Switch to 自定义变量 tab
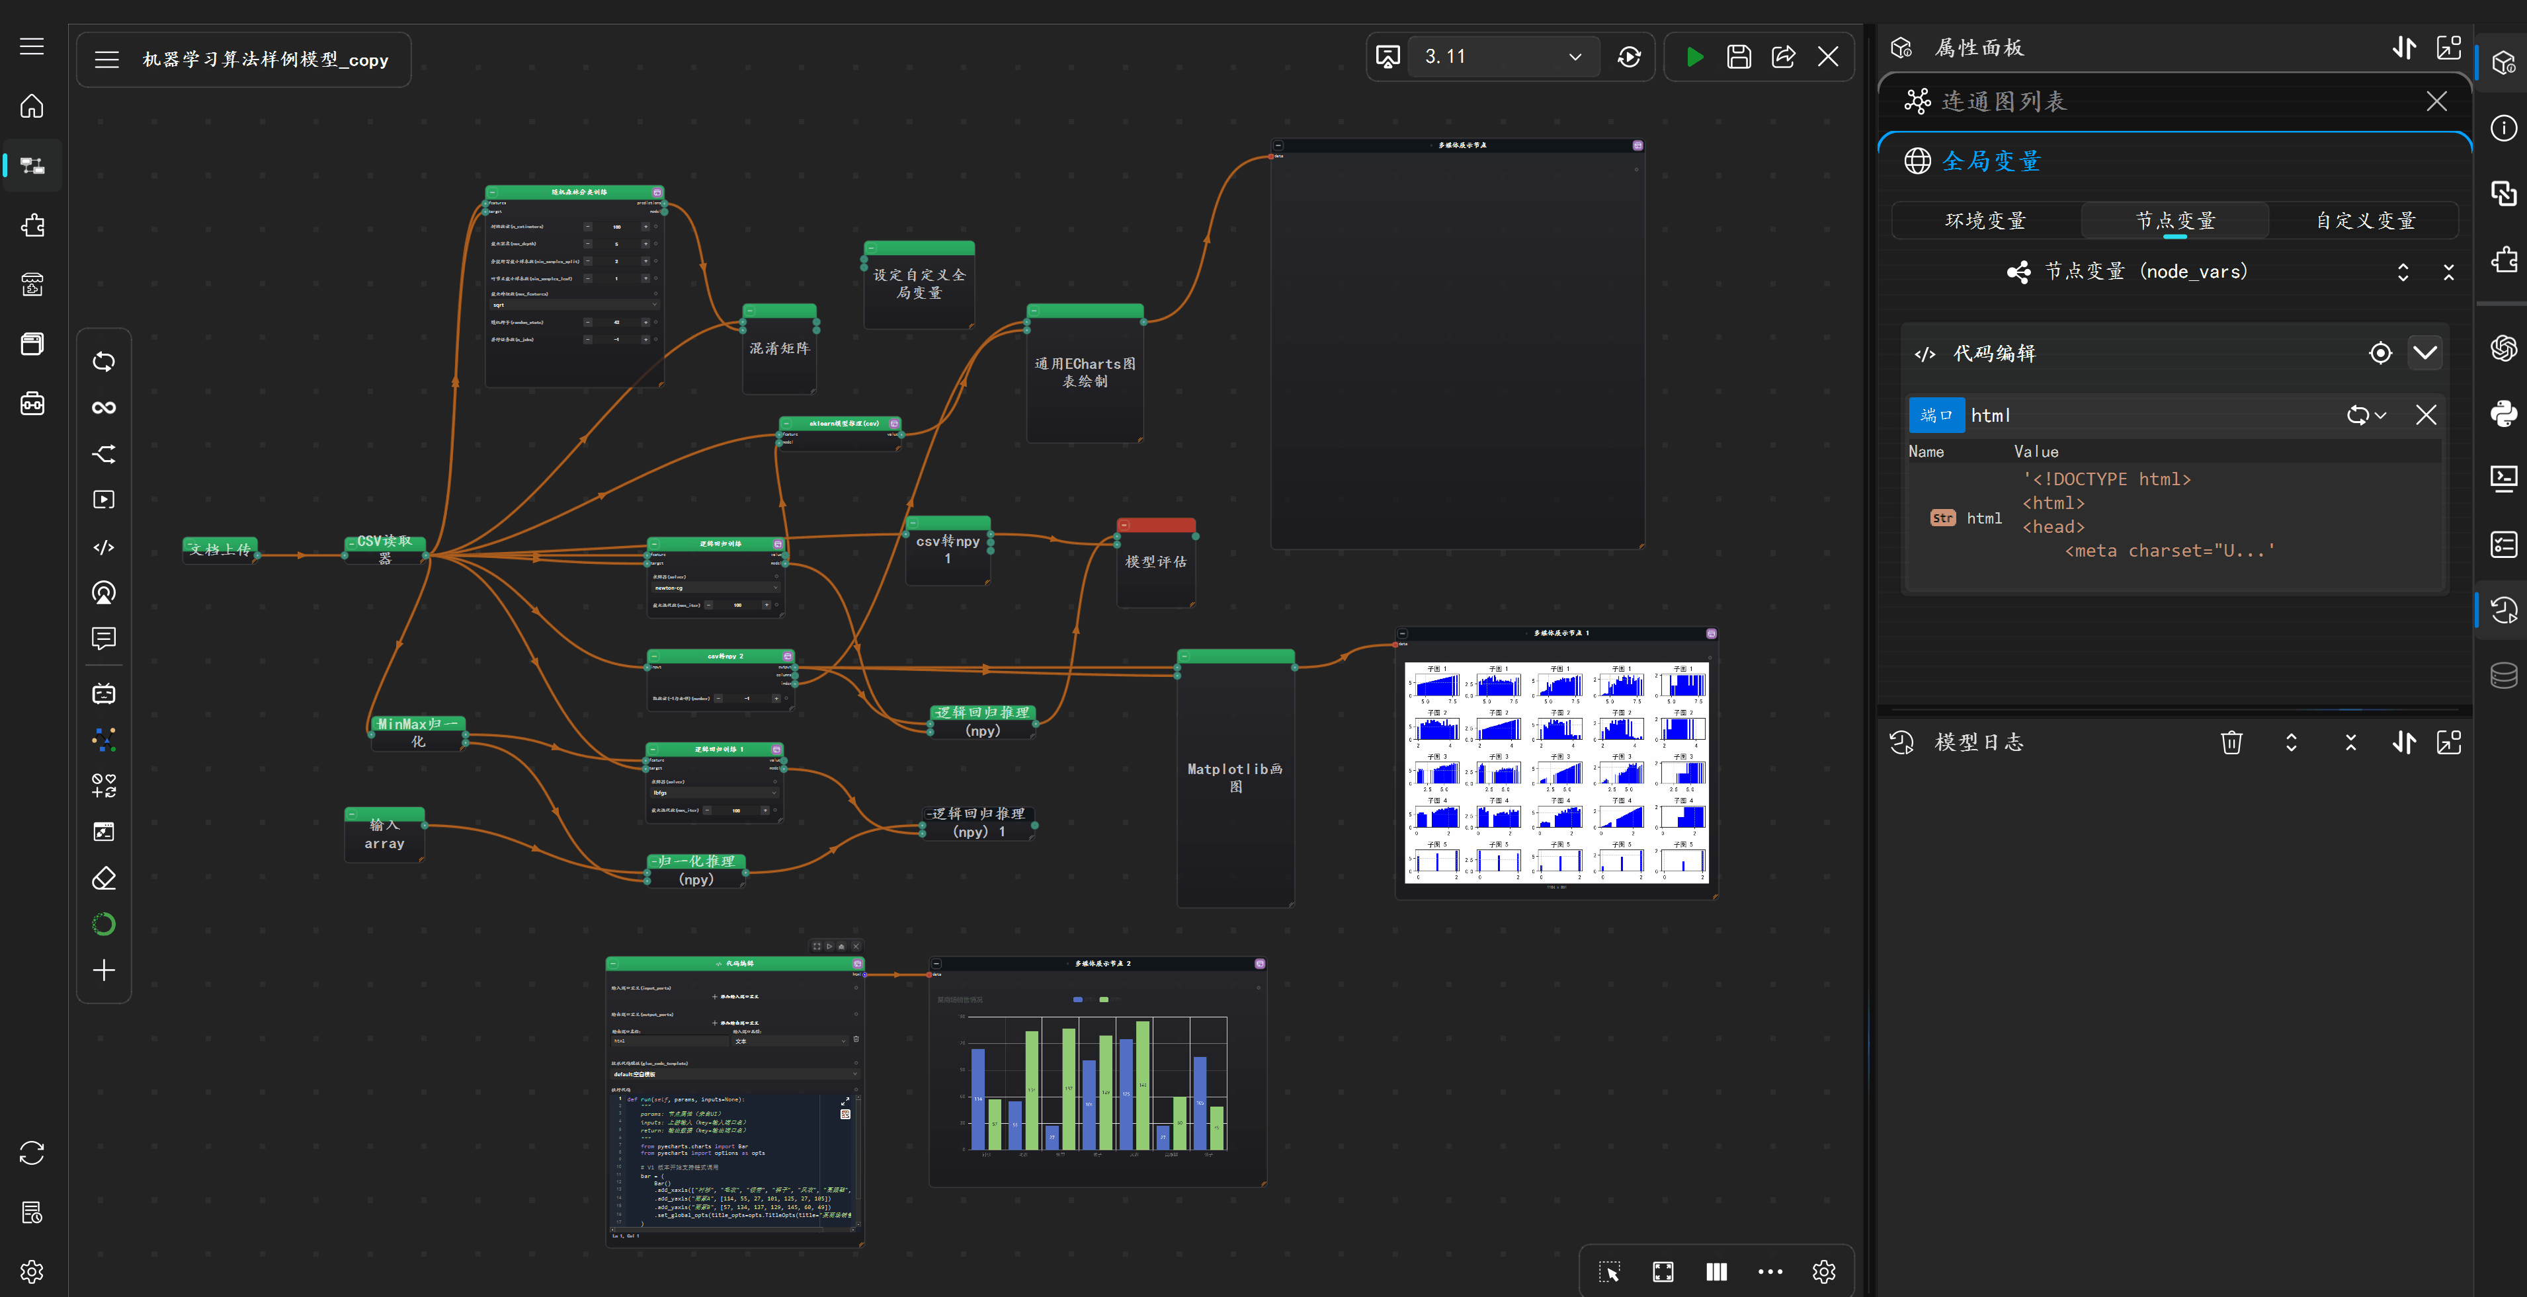 (2365, 221)
